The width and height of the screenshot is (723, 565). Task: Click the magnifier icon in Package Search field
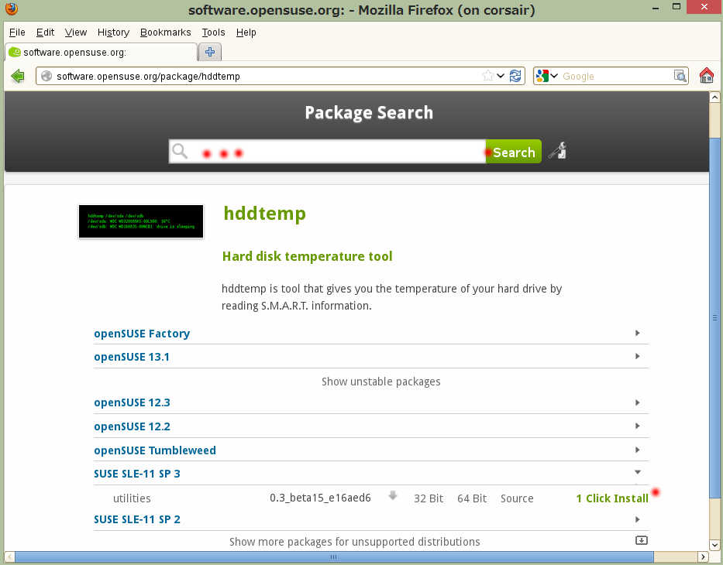179,151
